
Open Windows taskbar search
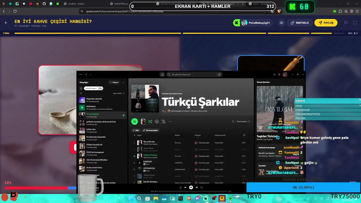139,198
